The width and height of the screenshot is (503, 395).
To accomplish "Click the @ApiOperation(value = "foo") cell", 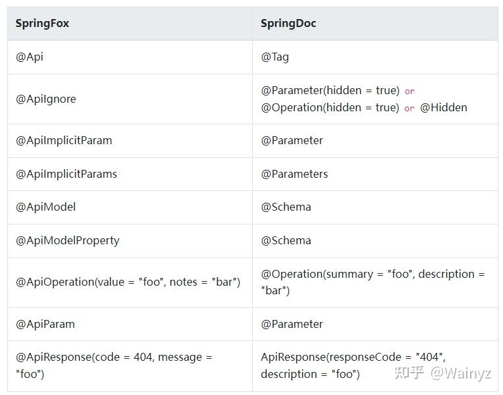I will point(128,282).
